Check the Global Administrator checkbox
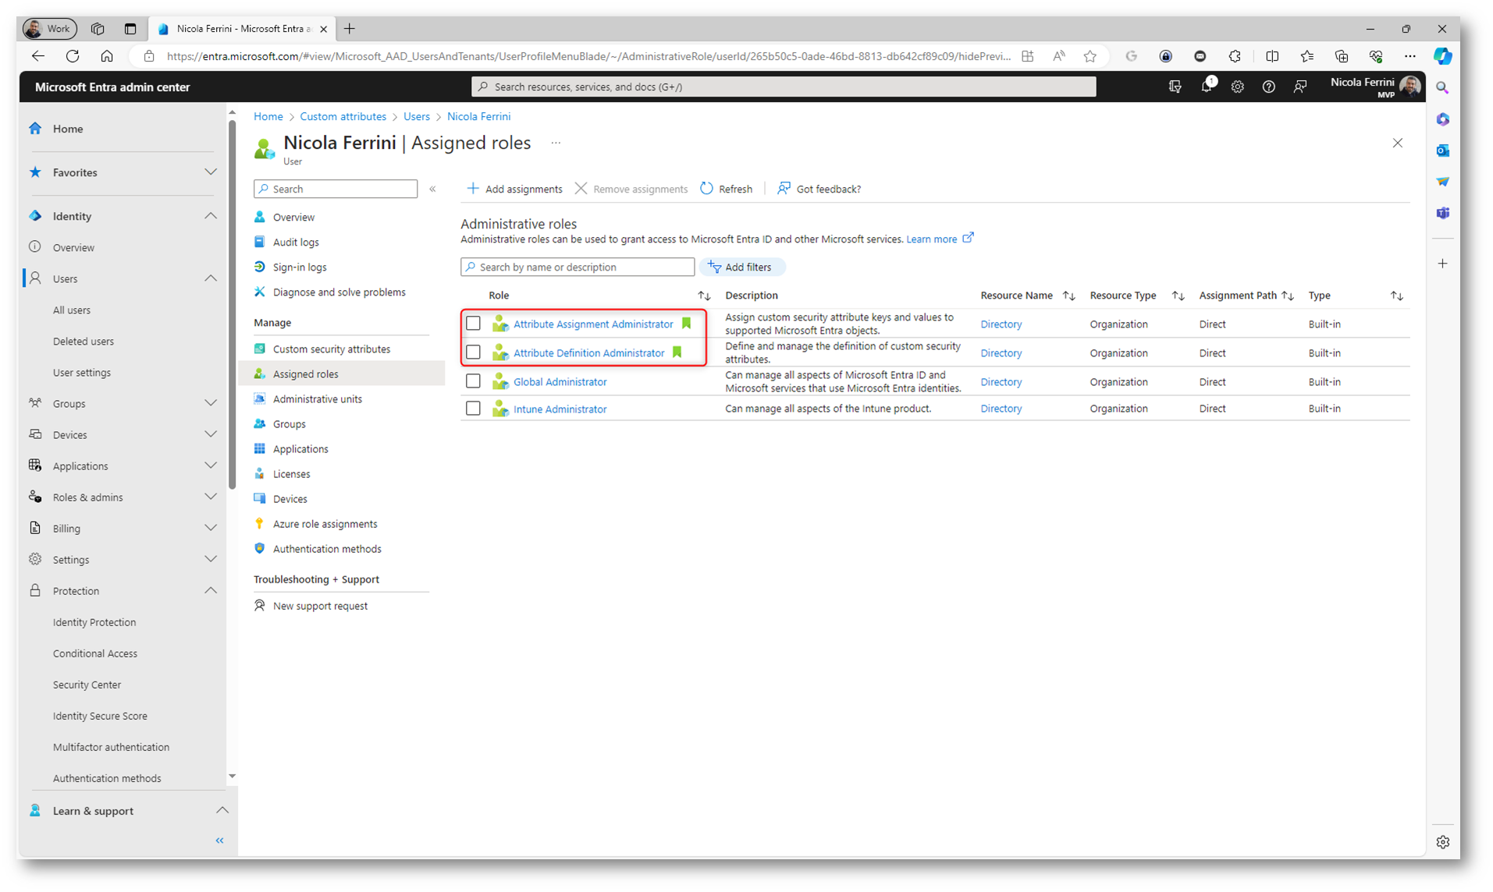 tap(473, 381)
